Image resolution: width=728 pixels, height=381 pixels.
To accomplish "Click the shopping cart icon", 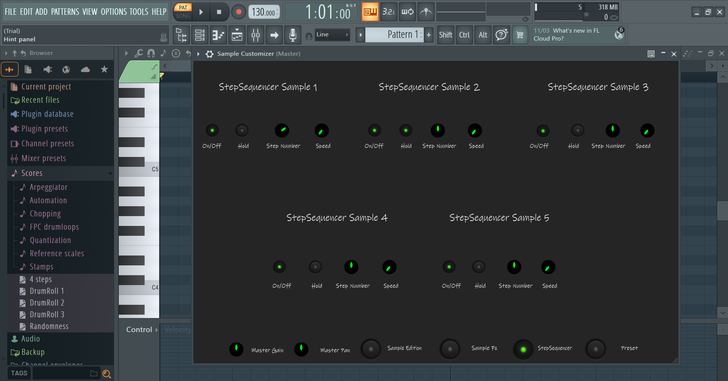I will [x=520, y=35].
